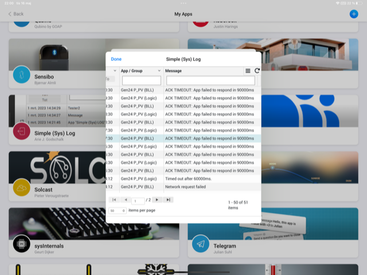This screenshot has height=275, width=367.
Task: Open Solcast banner image
Action: 57,167
